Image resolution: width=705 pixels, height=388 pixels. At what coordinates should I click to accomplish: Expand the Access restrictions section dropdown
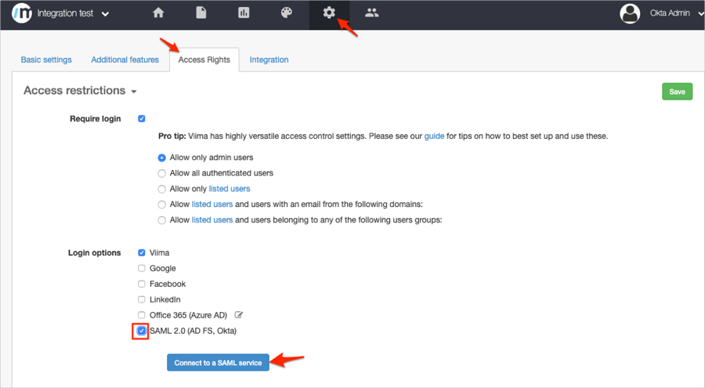point(134,92)
